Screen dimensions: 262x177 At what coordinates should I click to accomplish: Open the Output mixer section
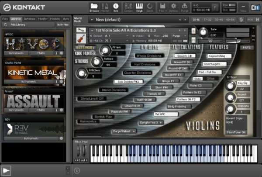tap(128, 8)
